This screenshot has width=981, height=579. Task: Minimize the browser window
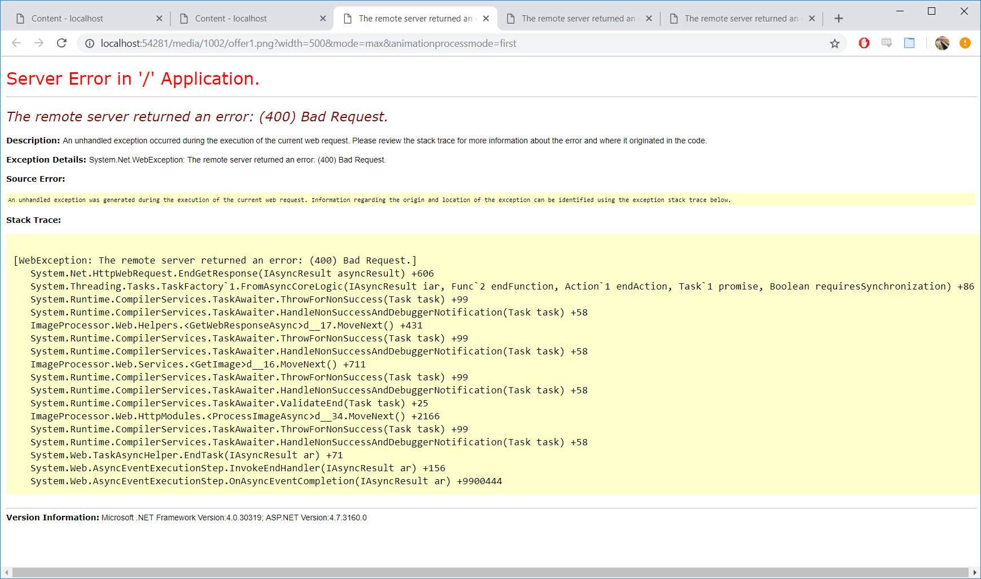tap(900, 11)
